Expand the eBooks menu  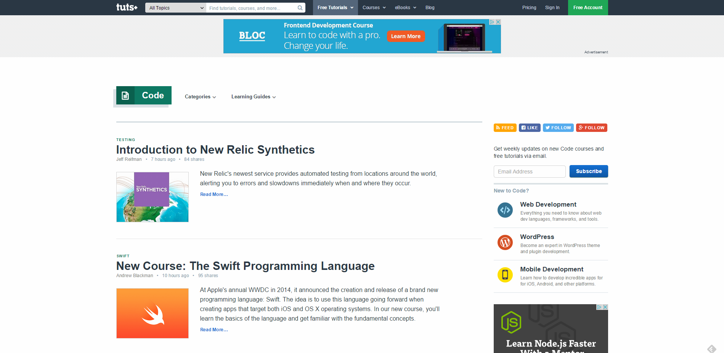[406, 8]
